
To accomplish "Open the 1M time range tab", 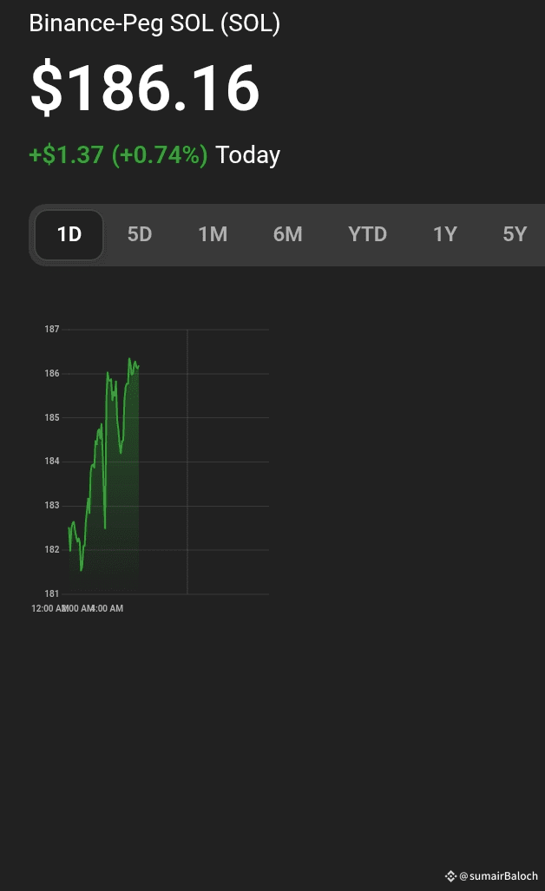I will (213, 234).
